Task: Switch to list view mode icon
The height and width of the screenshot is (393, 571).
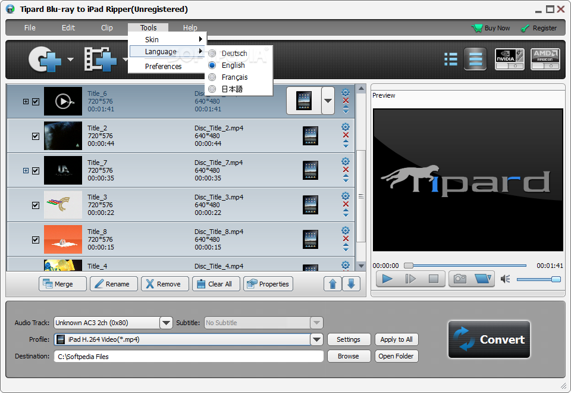Action: click(451, 59)
